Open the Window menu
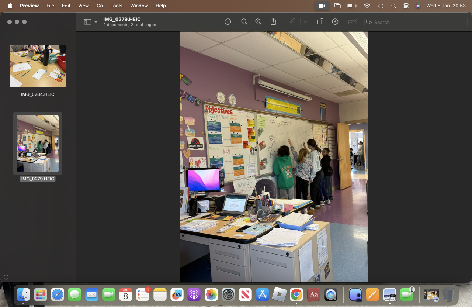 (139, 6)
